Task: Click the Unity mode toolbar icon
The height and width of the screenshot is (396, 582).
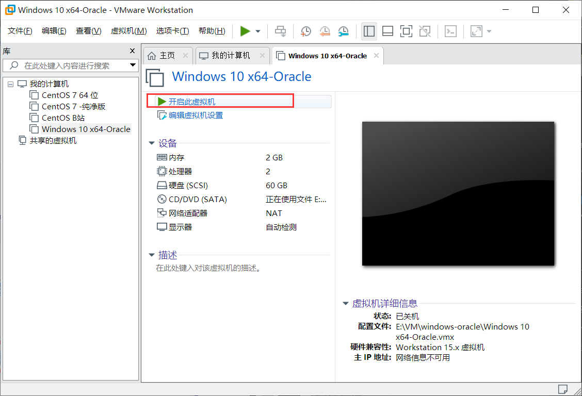Action: coord(425,31)
